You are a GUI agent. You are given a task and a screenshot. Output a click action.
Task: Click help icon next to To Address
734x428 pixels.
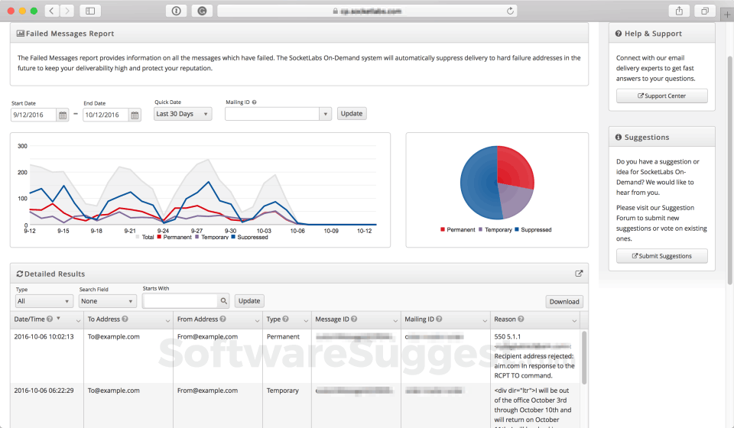coord(125,319)
